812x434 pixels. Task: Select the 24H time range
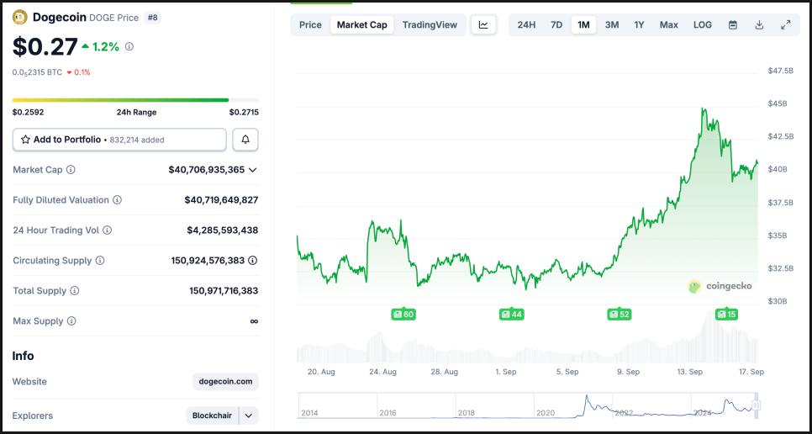526,25
